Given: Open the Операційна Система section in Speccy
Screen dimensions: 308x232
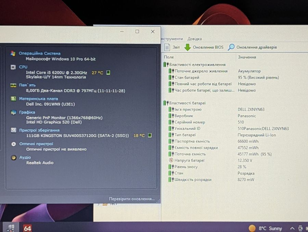Looking at the screenshot, I should tap(39, 53).
